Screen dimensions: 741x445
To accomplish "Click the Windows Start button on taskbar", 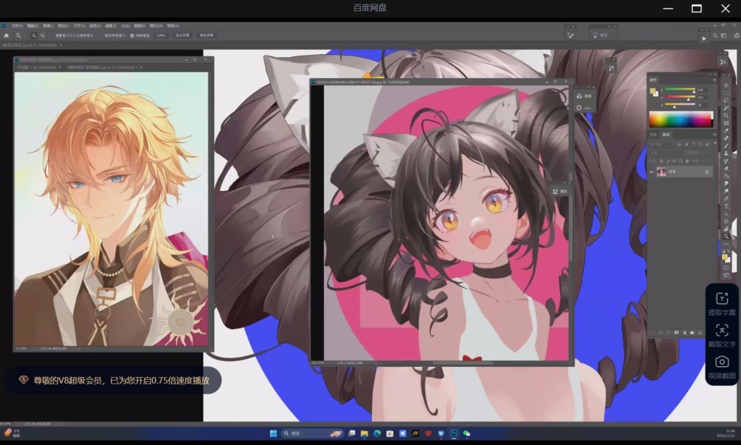I will coord(273,433).
